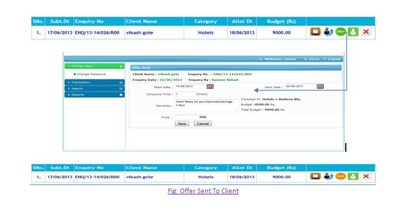Open the Start Date calendar picker
Viewport: 405px width, 217px height.
tap(210, 86)
